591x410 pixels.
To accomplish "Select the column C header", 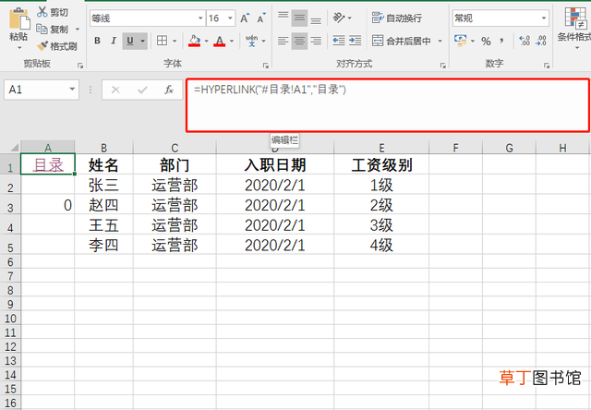I will point(175,148).
